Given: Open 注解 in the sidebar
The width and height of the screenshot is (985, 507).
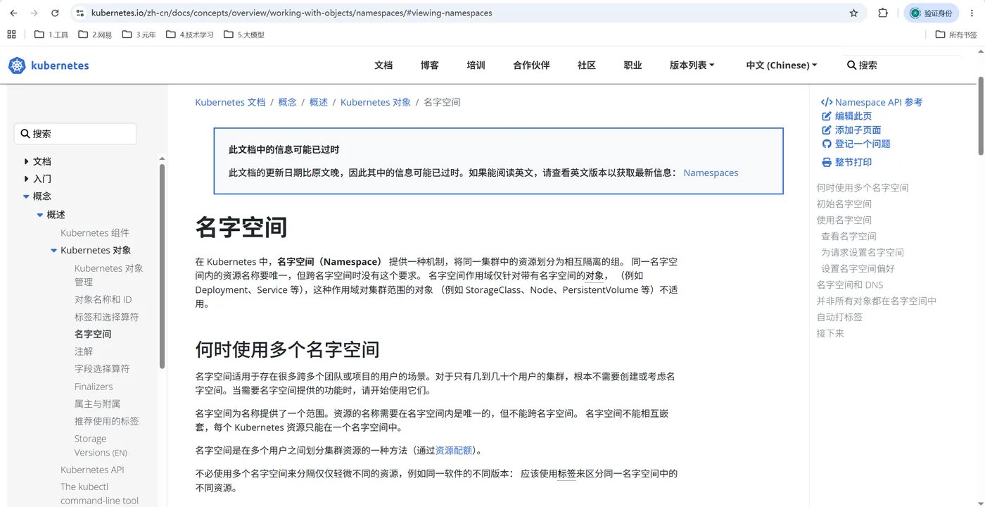Looking at the screenshot, I should (84, 351).
